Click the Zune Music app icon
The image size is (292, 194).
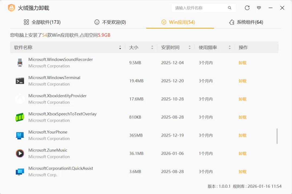[x=20, y=153]
